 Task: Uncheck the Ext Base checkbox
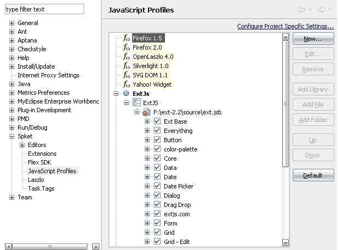tap(157, 121)
